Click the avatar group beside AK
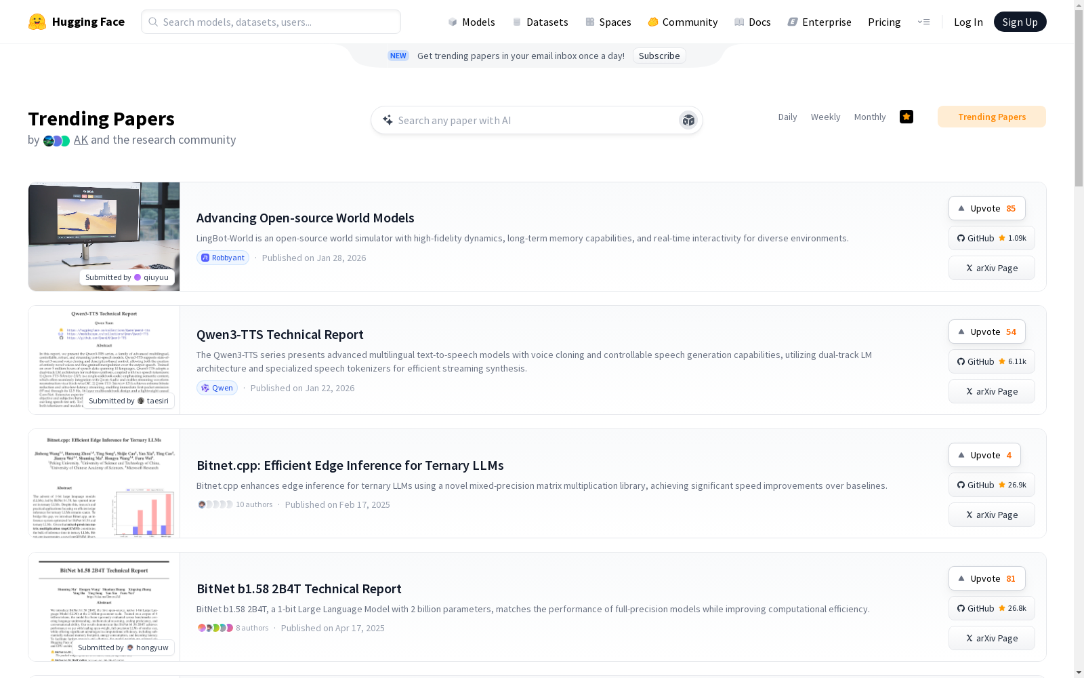Image resolution: width=1084 pixels, height=678 pixels. tap(56, 140)
